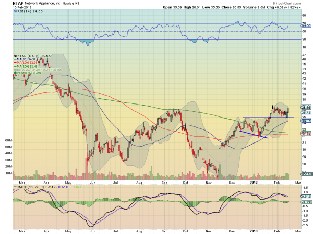The width and height of the screenshot is (313, 234).
Task: Click the 36.55 last-price tag on the price axis
Action: 306,108
